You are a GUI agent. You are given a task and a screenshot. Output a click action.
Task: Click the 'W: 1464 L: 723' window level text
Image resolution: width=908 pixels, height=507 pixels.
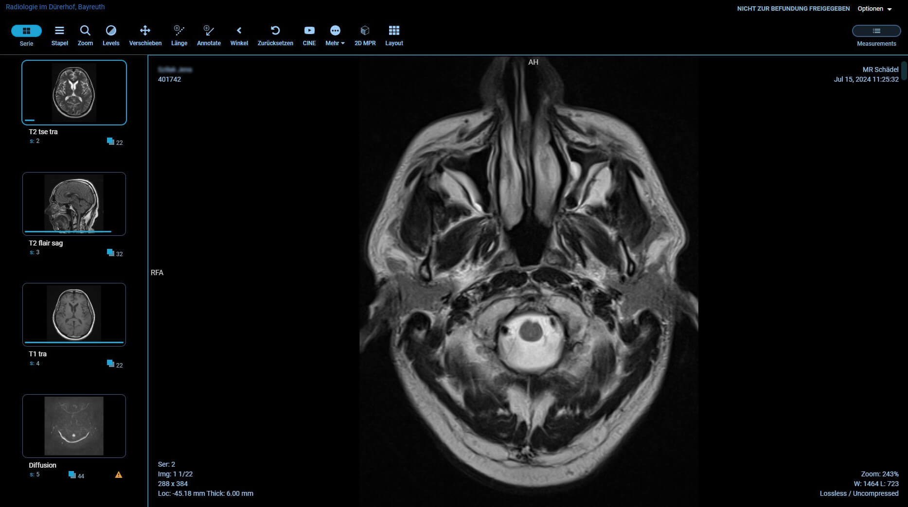click(x=876, y=484)
